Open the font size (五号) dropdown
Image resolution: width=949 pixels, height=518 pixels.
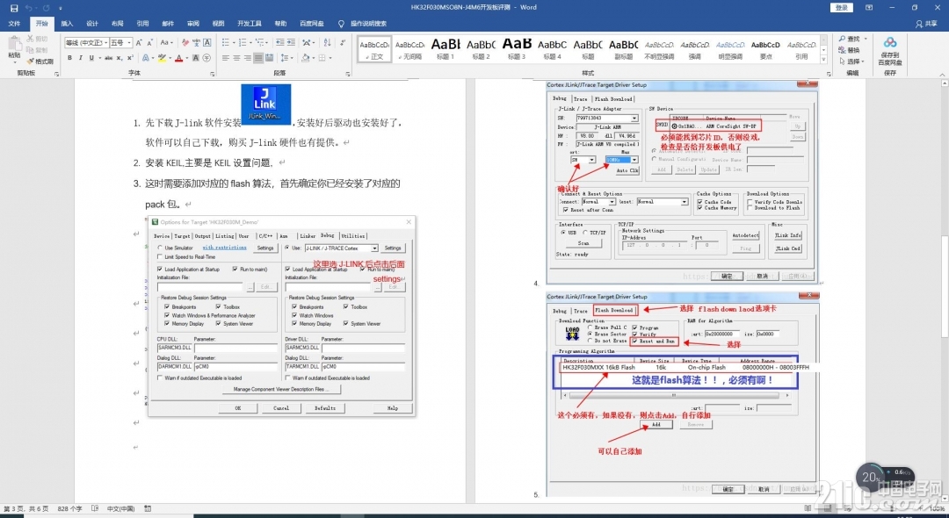coord(129,43)
